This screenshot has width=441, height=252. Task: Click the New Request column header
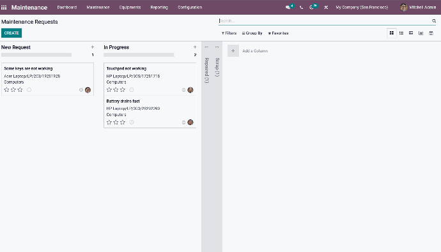point(16,47)
